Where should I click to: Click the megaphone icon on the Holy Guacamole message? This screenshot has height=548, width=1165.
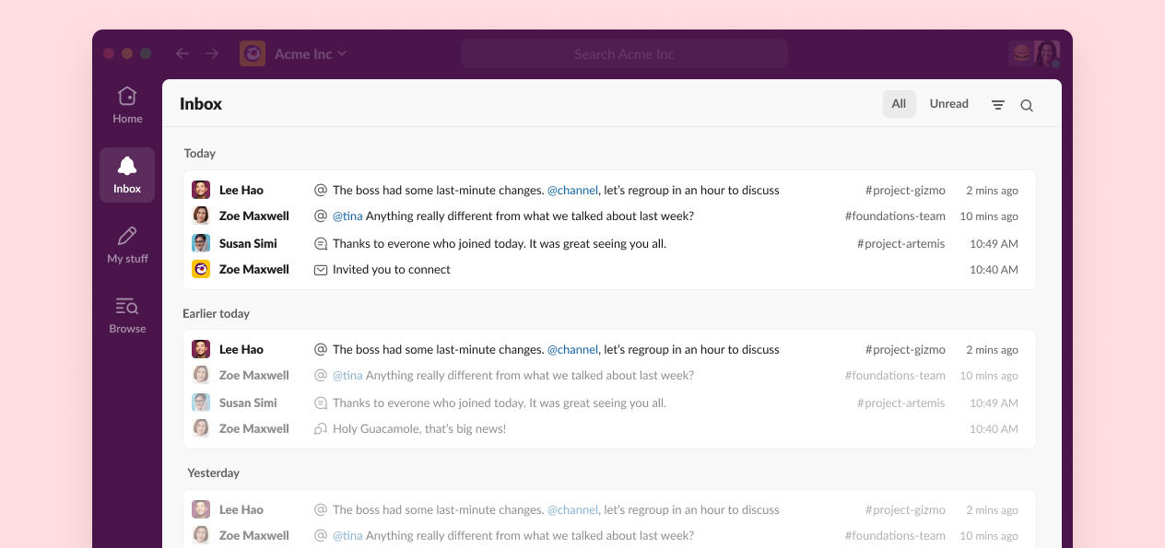click(320, 428)
